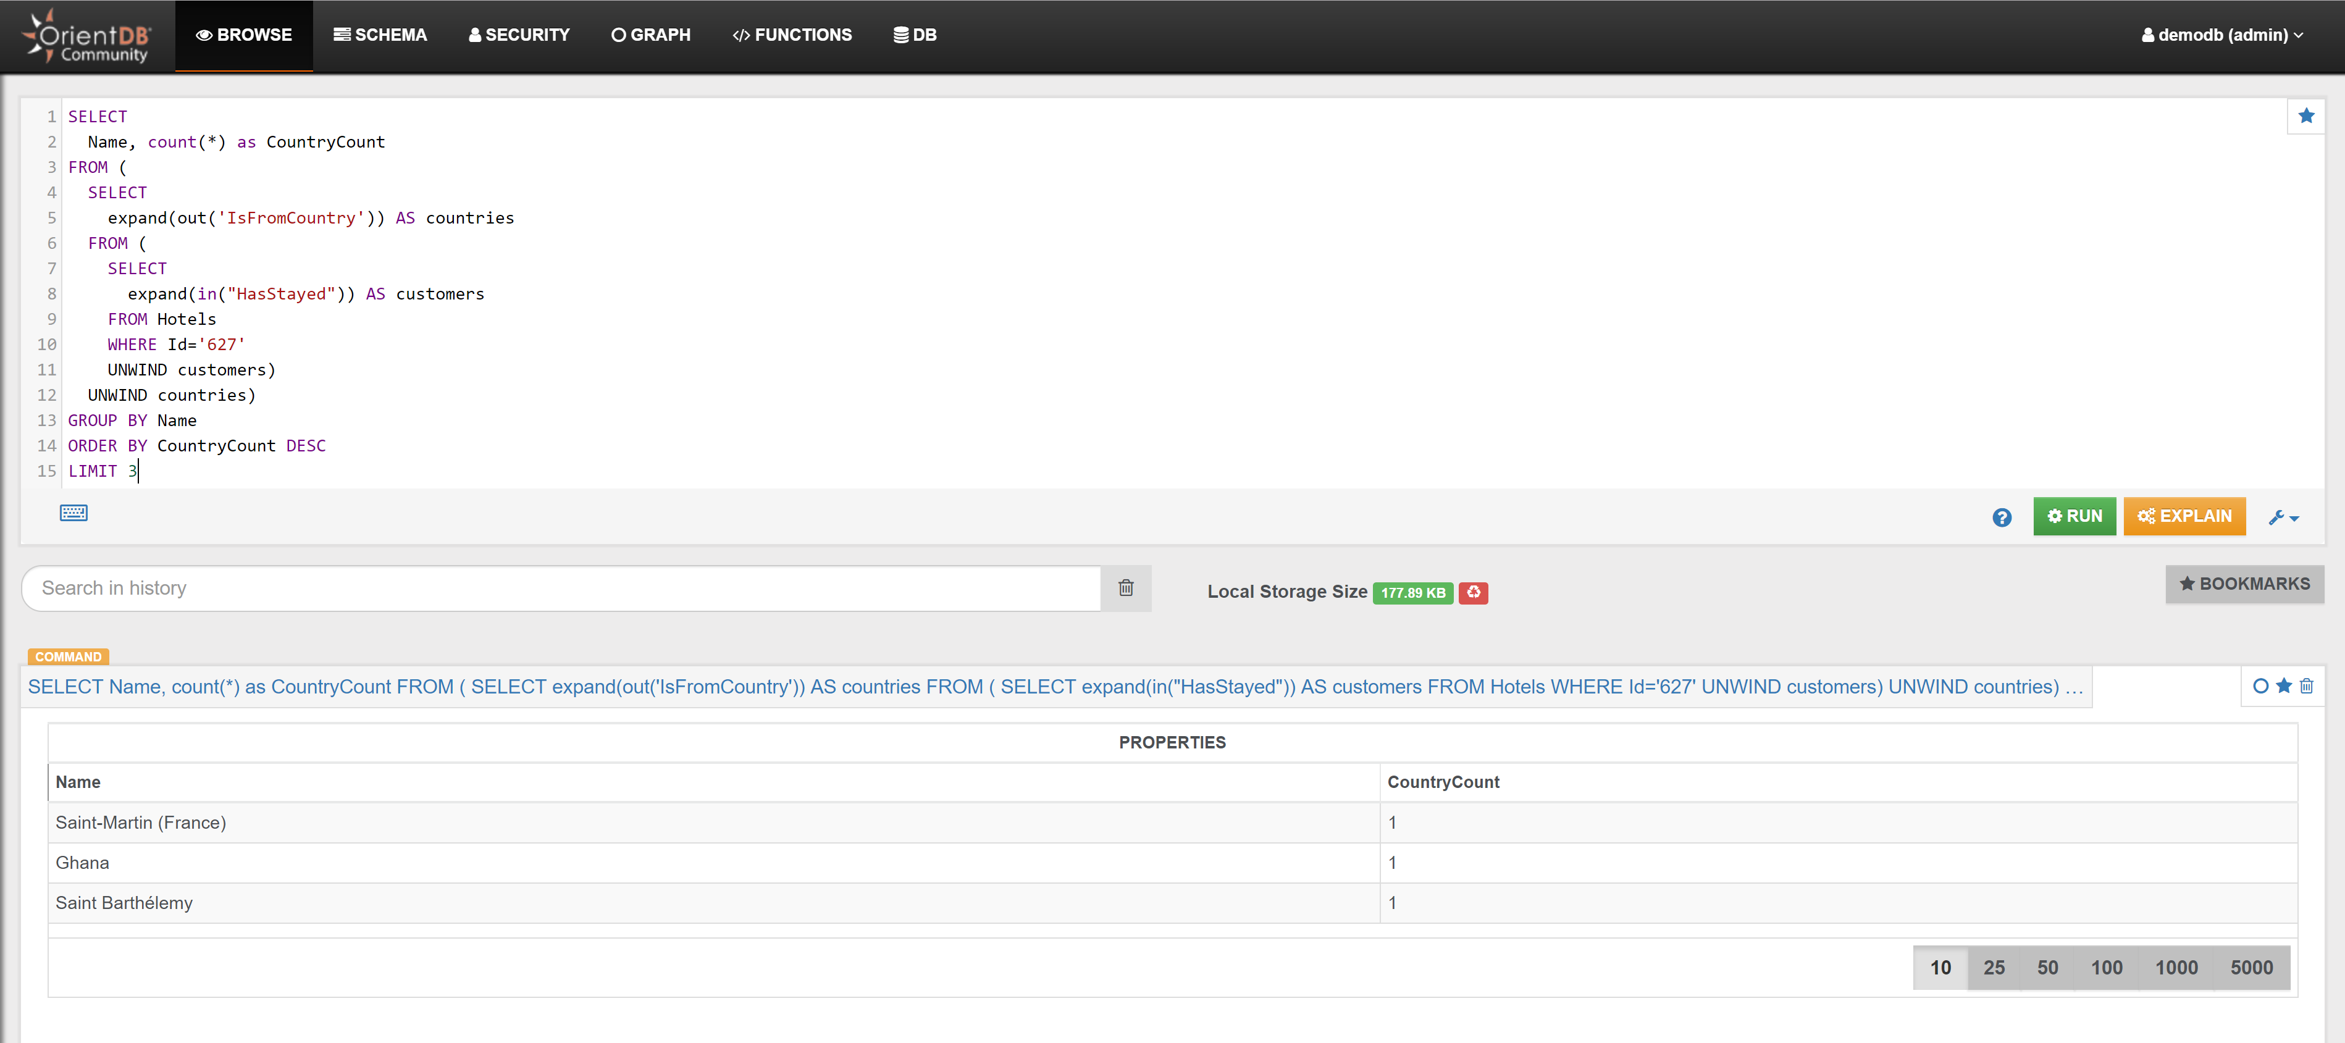Screen dimensions: 2345x1043
Task: Run the query with RUN button
Action: (2074, 516)
